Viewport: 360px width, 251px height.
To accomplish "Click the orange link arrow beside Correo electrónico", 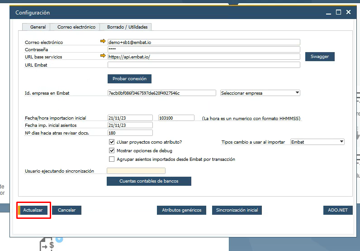I will (x=103, y=42).
